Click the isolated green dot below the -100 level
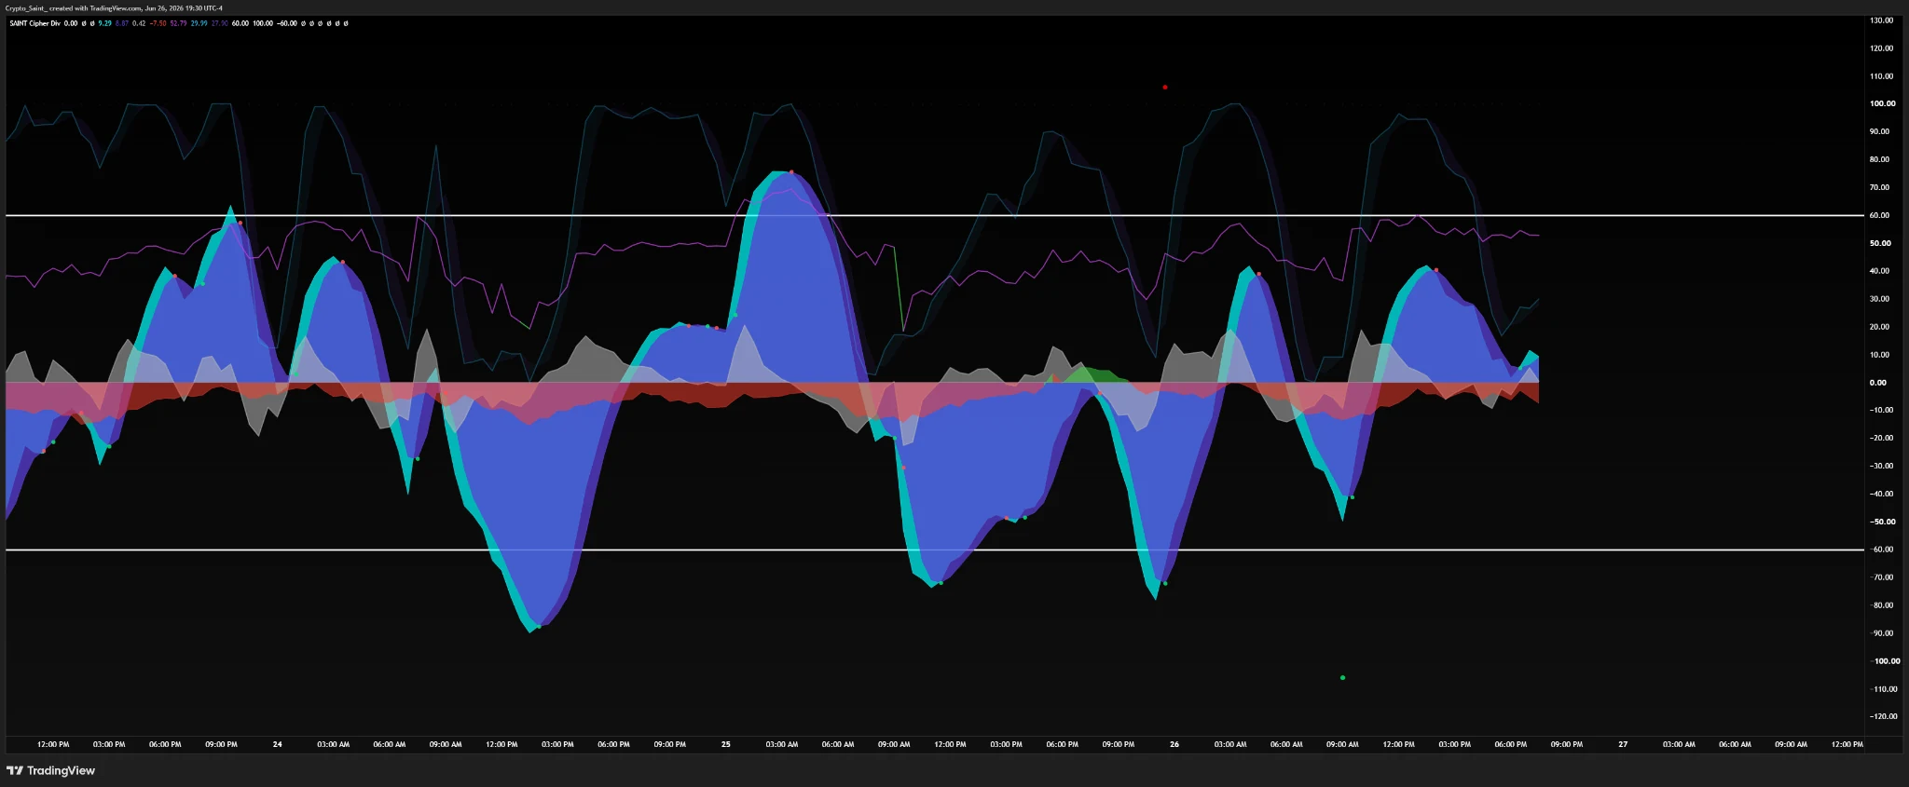 tap(1342, 678)
